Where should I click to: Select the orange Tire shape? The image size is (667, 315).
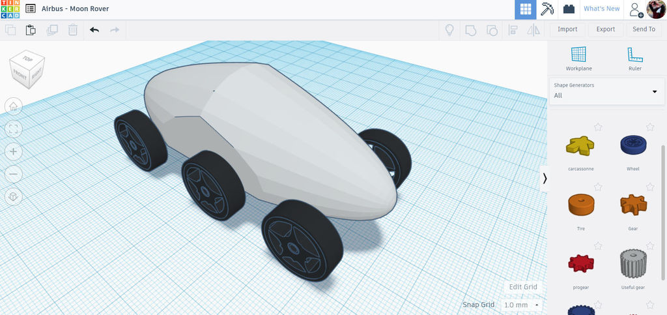tap(580, 205)
